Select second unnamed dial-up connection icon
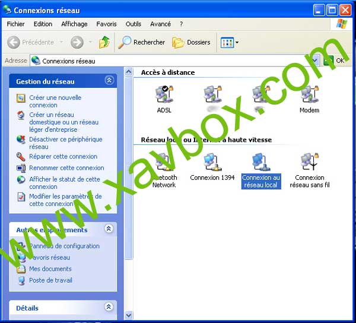 click(x=213, y=94)
